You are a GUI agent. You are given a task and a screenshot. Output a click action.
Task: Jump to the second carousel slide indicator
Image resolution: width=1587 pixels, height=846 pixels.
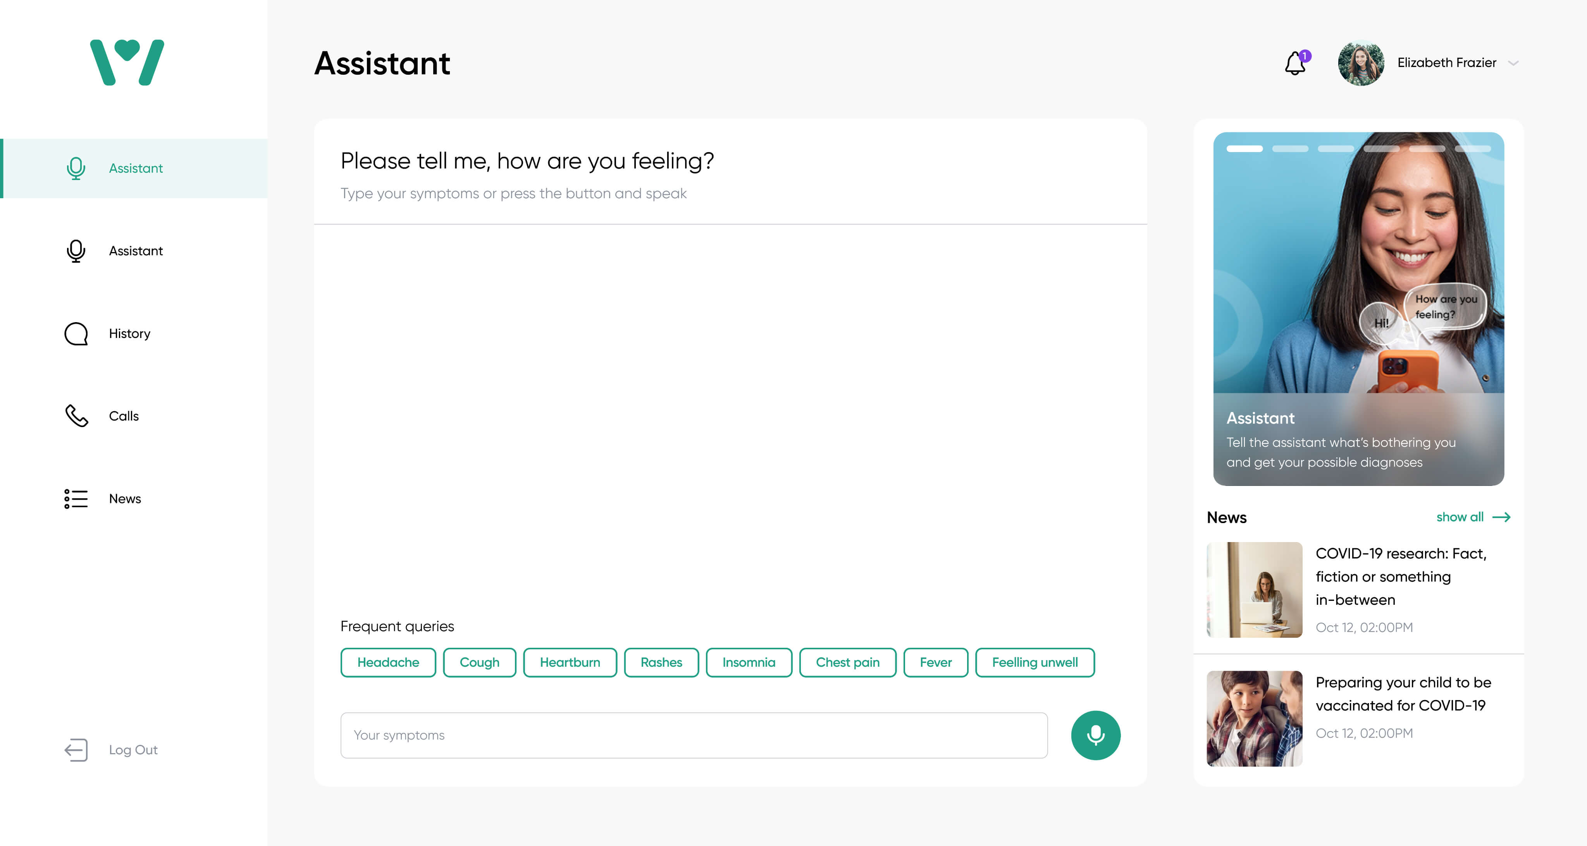[1290, 149]
